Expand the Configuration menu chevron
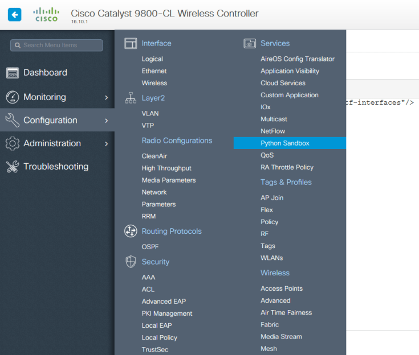This screenshot has height=355, width=419. [x=106, y=121]
